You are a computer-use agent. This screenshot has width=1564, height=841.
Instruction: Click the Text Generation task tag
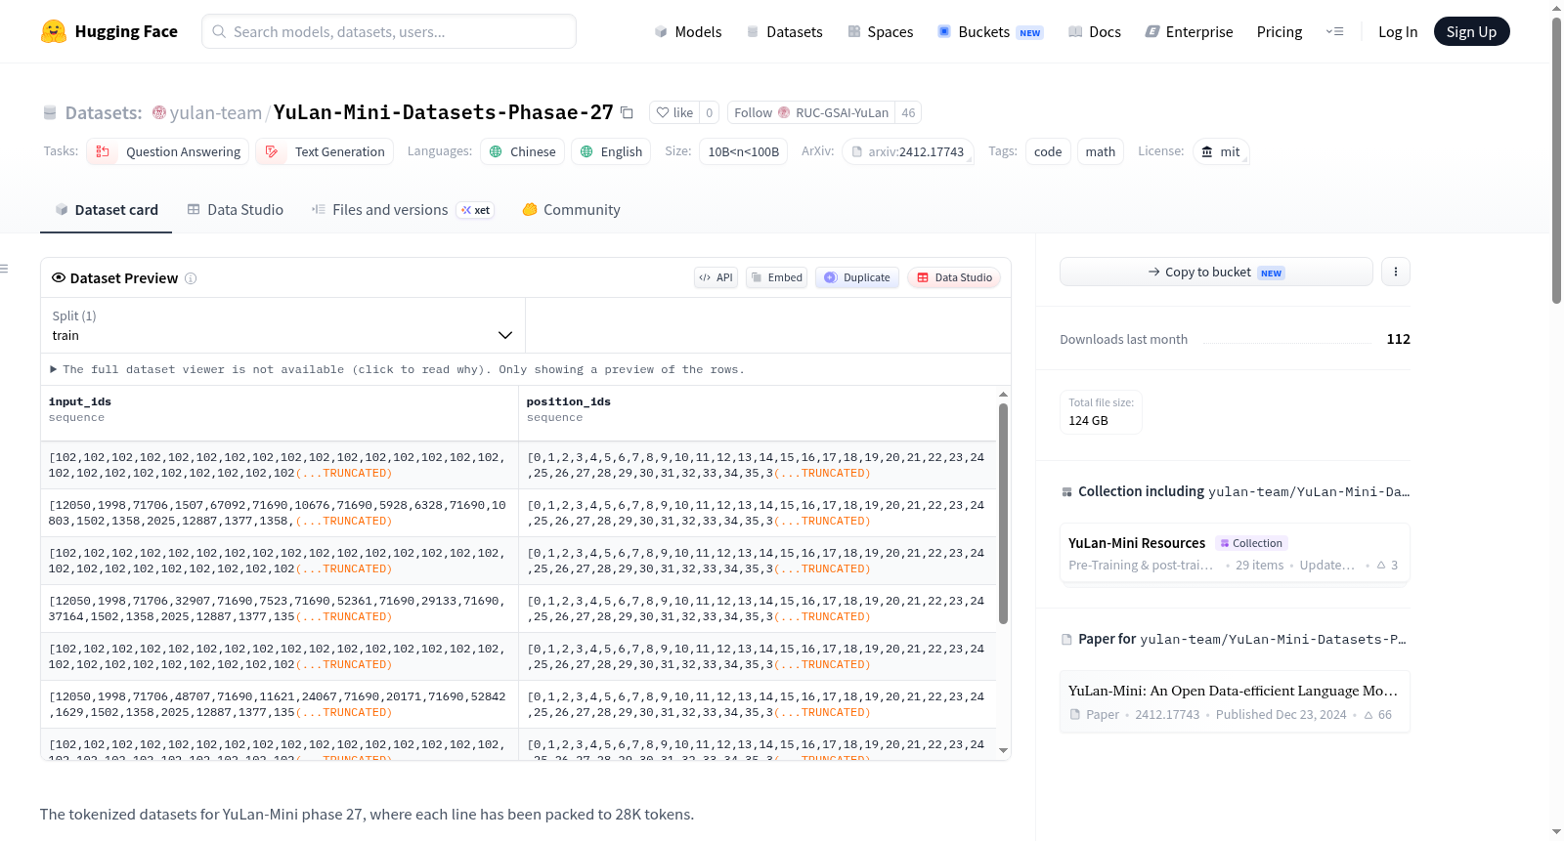click(x=325, y=151)
